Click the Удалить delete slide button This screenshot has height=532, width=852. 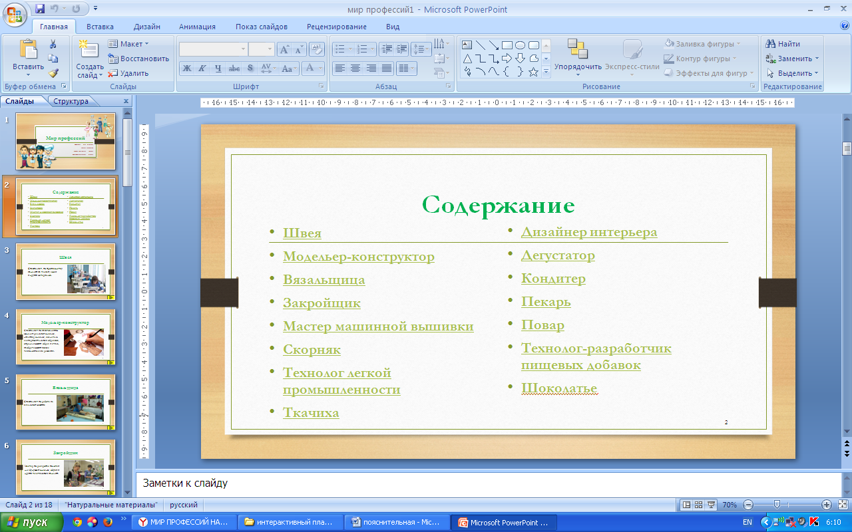pos(128,73)
